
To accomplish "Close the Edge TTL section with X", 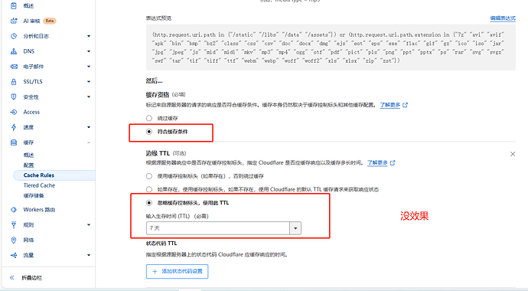I will 513,154.
